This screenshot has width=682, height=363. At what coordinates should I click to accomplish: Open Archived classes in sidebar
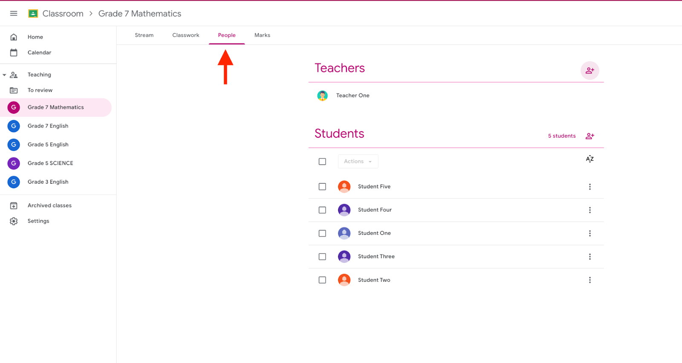[49, 205]
